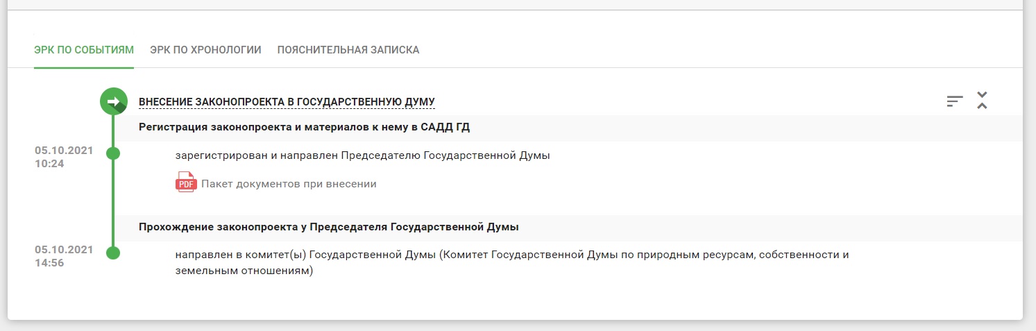Collapse all events with the chevrons icon
The image size is (1036, 331).
coord(982,100)
